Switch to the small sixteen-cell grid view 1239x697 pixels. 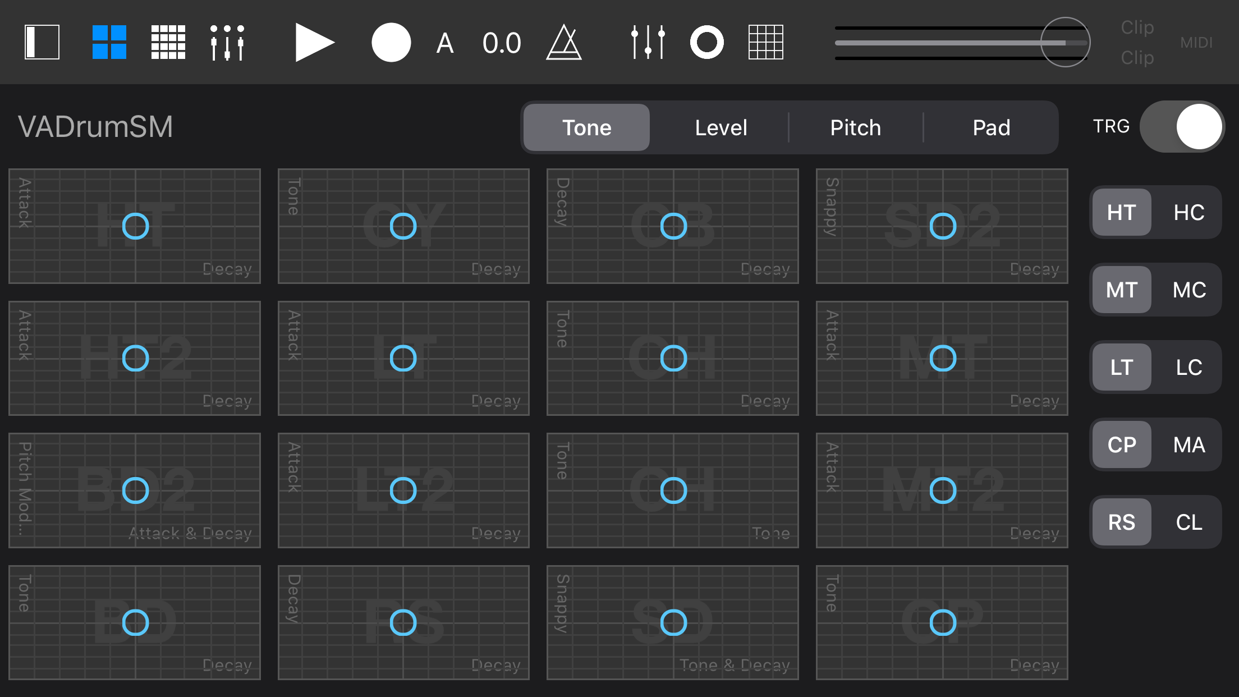coord(168,42)
